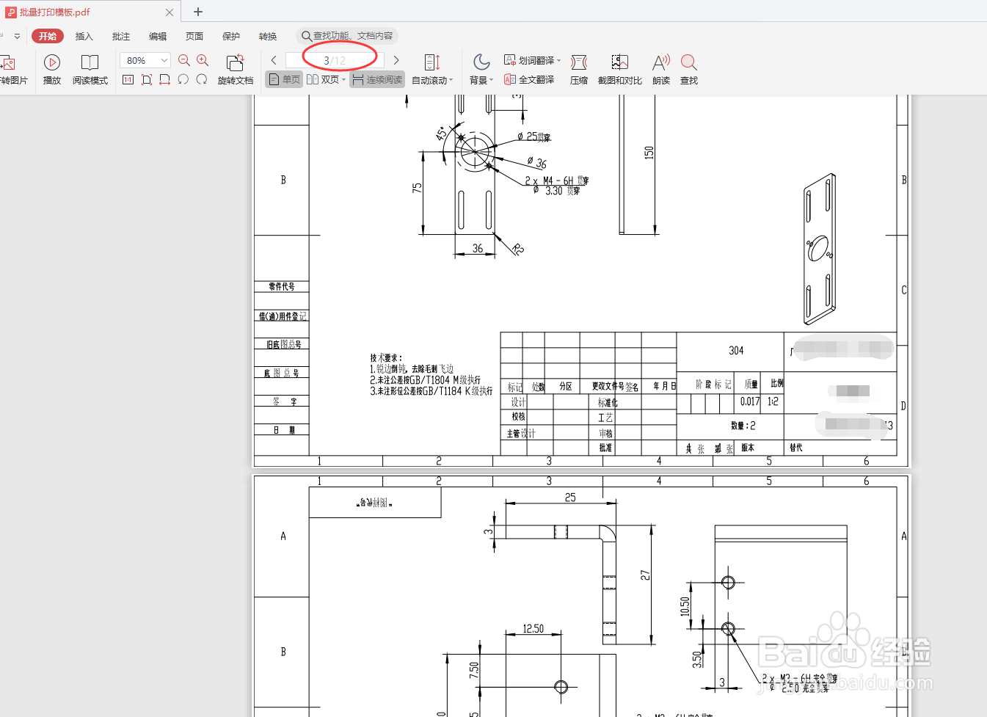Toggle 双页 double page view
This screenshot has width=987, height=717.
pos(323,79)
